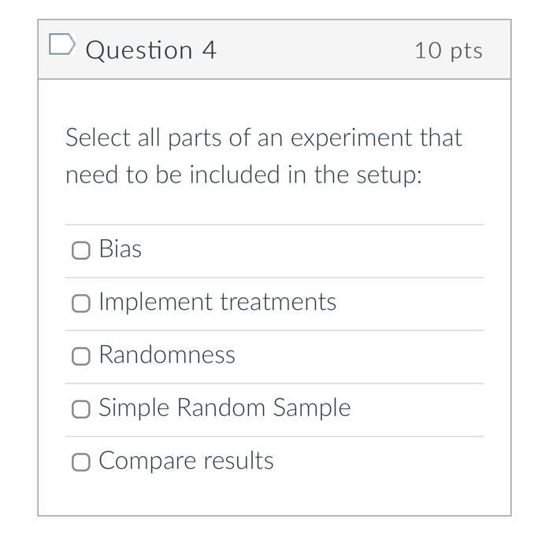Flag Question 4 with the bookmark icon
The width and height of the screenshot is (549, 549).
(61, 45)
